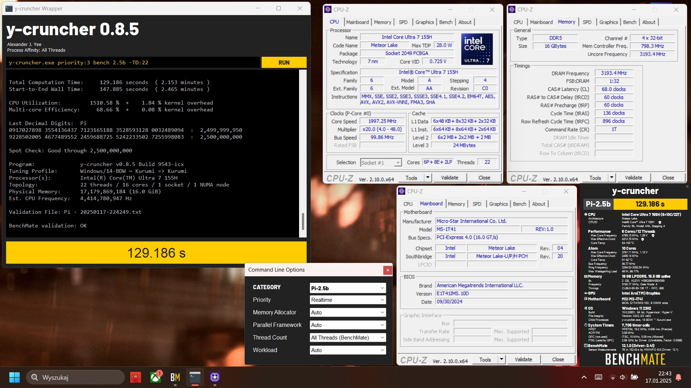Switch to the SPD tab in the CPU-Z Memory window
The height and width of the screenshot is (388, 691).
pos(587,22)
